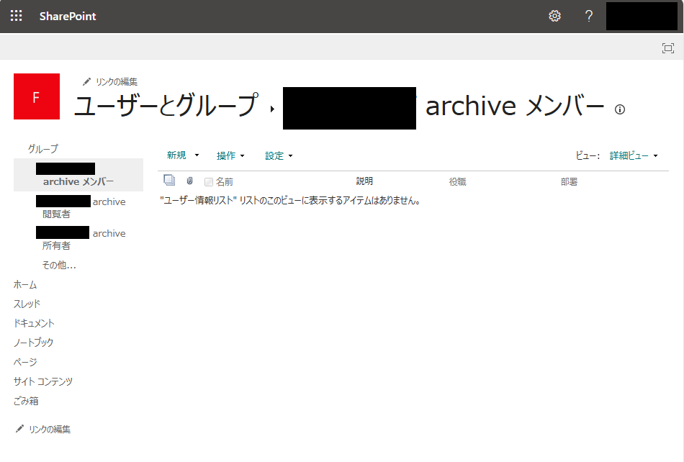Image resolution: width=684 pixels, height=462 pixels.
Task: Open ごみ箱 in left navigation
Action: coord(26,401)
